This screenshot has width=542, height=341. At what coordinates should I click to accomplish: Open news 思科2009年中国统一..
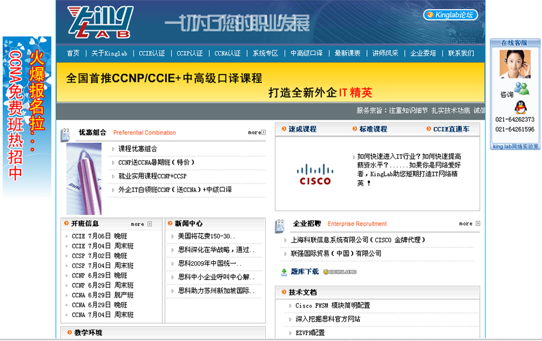(x=210, y=263)
